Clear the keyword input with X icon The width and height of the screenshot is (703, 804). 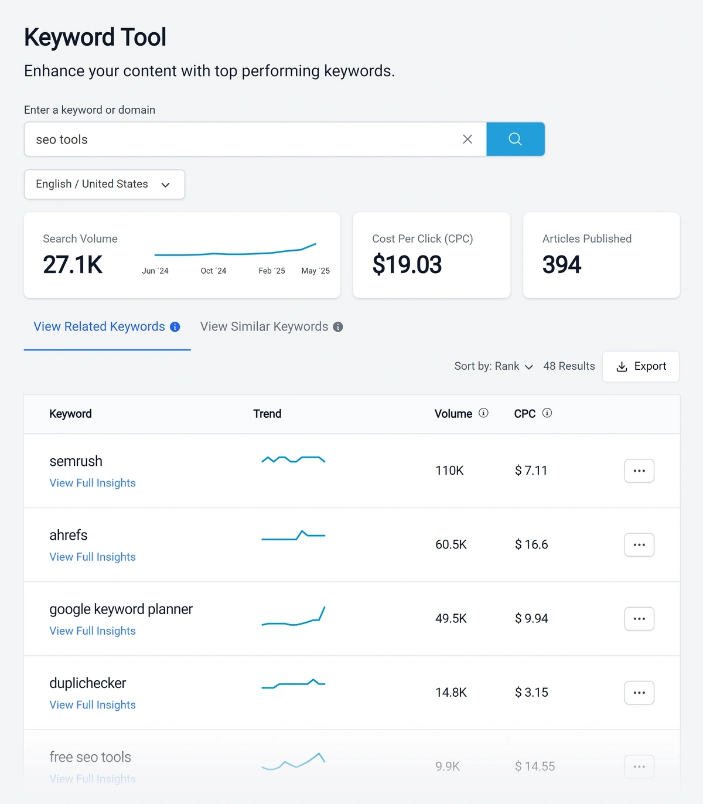(x=467, y=139)
